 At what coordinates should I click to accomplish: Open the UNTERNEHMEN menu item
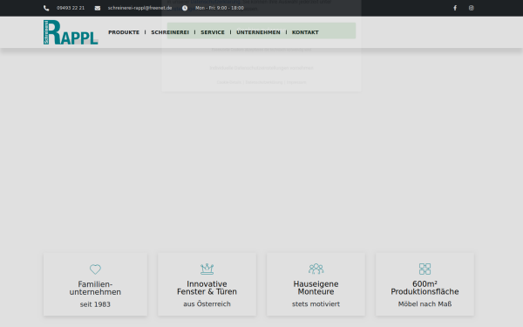pos(258,32)
